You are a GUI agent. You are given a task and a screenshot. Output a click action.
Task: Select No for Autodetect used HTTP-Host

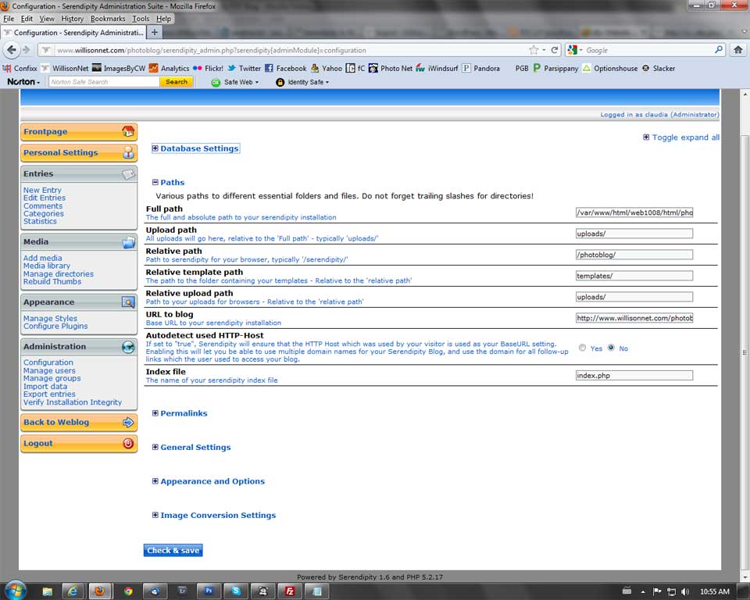(611, 348)
